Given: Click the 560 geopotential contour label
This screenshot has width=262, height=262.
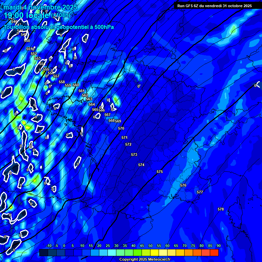Looking at the screenshot, I should click(x=76, y=85).
